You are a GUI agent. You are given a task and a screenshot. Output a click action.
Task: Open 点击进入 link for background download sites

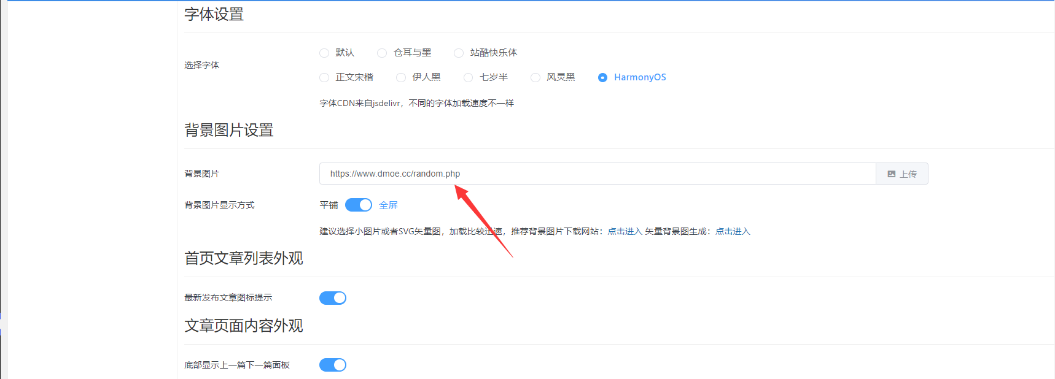click(x=625, y=231)
